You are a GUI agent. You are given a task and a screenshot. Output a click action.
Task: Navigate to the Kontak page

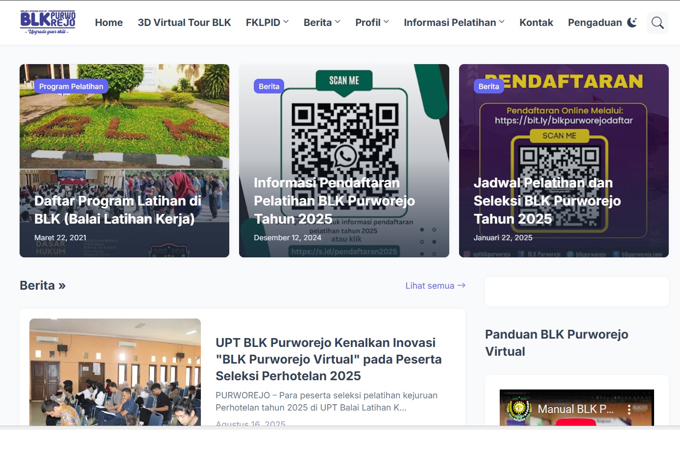coord(536,23)
